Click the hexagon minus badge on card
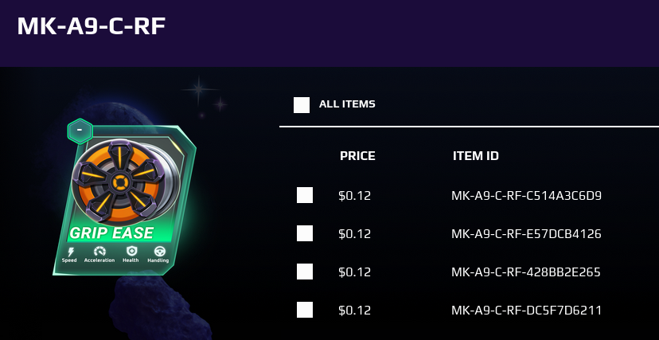 [80, 131]
